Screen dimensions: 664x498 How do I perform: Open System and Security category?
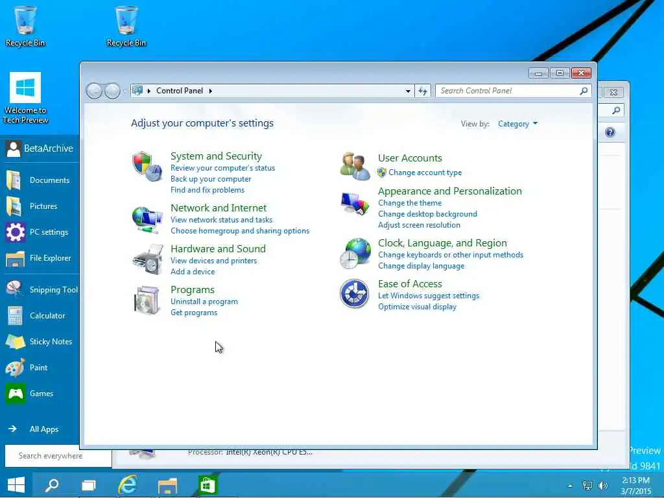216,156
